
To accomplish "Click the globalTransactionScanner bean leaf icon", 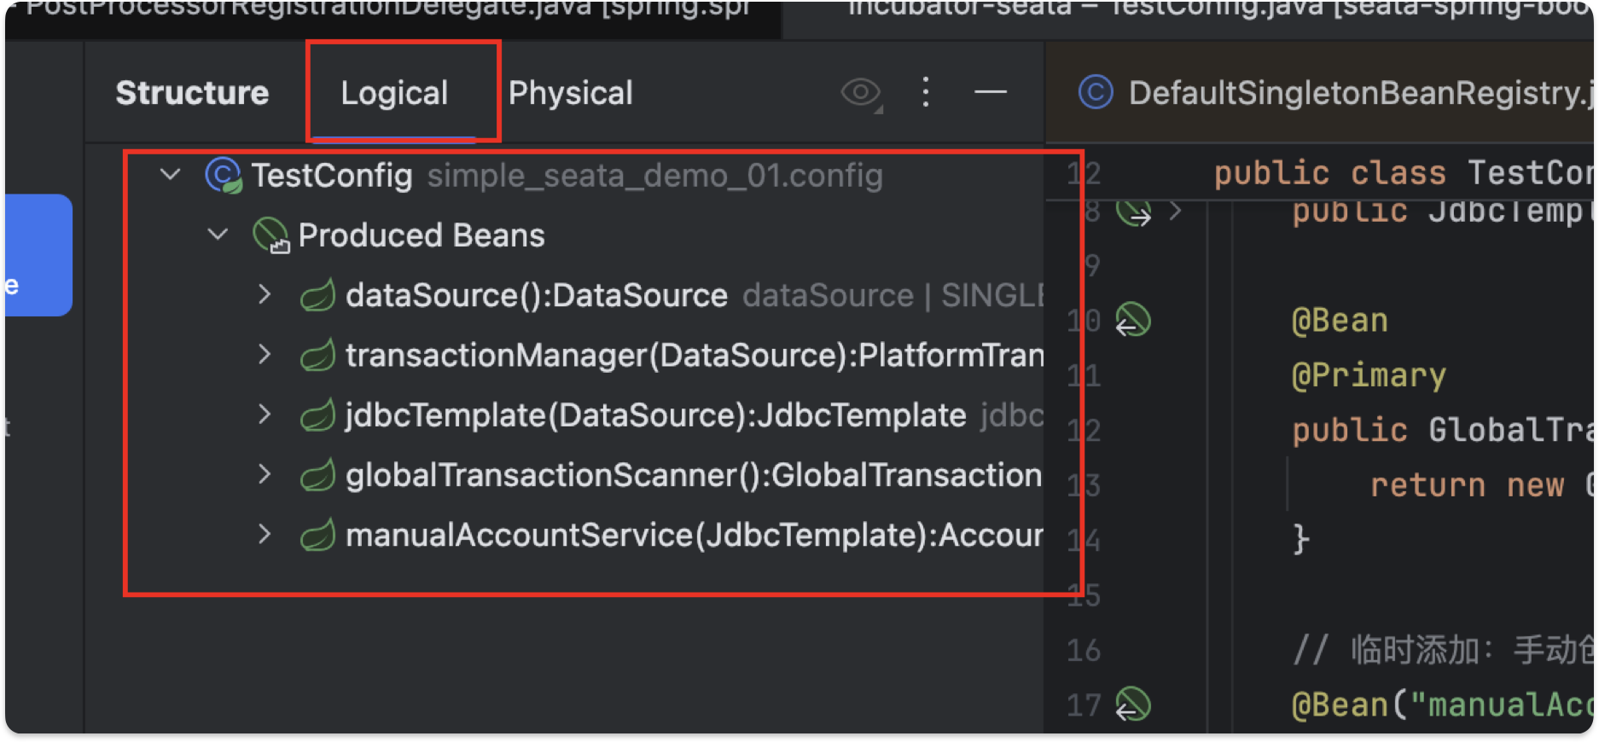I will click(317, 476).
